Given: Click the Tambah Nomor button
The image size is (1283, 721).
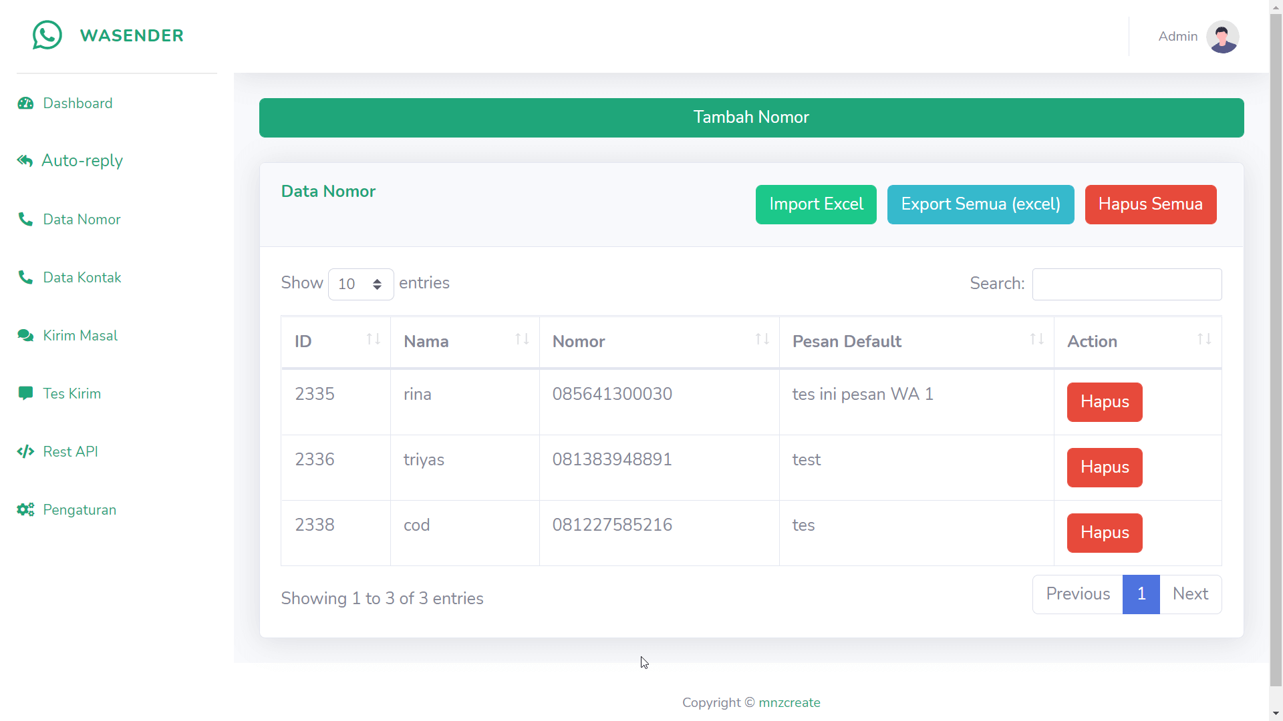Looking at the screenshot, I should click(x=751, y=117).
